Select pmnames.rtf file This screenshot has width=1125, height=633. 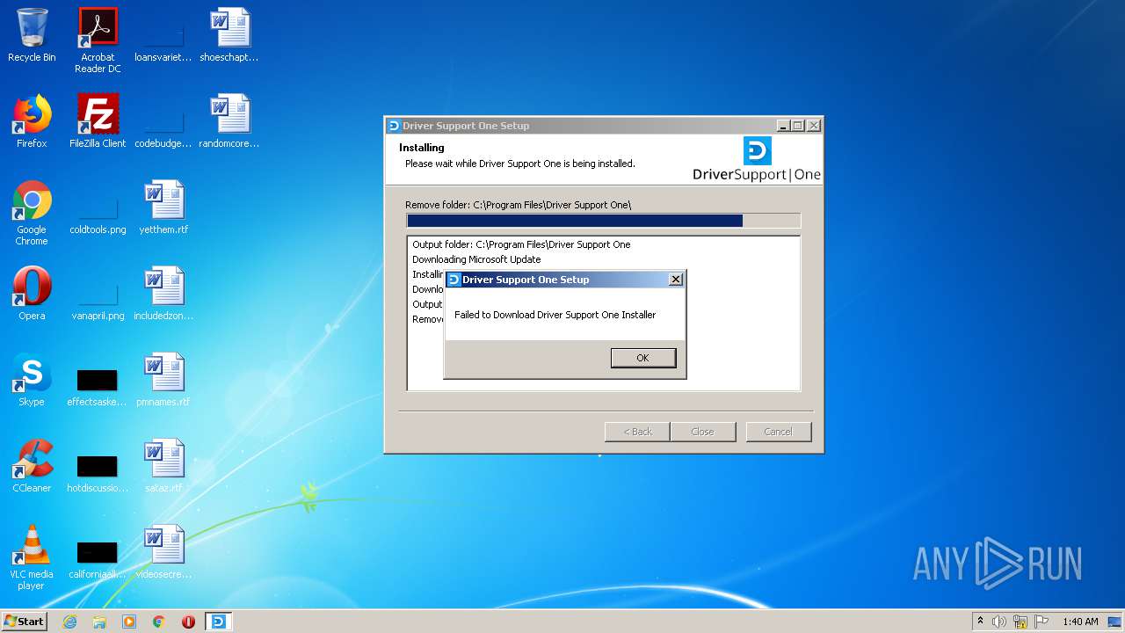coord(163,380)
